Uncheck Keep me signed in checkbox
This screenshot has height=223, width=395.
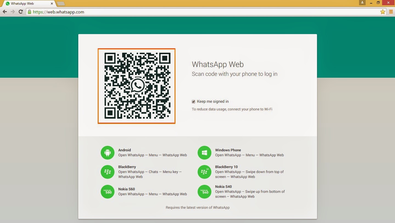point(194,102)
